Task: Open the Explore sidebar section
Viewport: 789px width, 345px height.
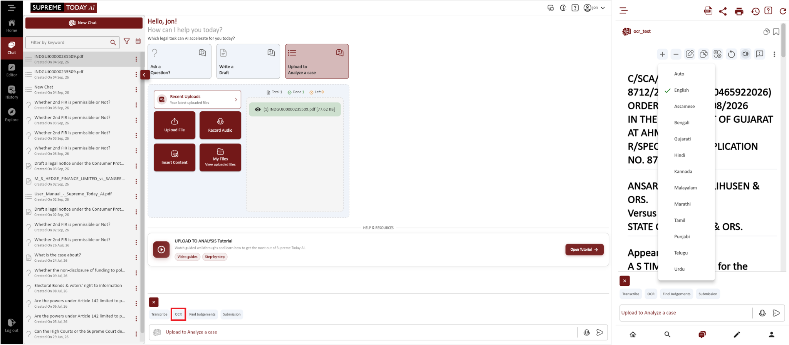Action: [x=12, y=115]
